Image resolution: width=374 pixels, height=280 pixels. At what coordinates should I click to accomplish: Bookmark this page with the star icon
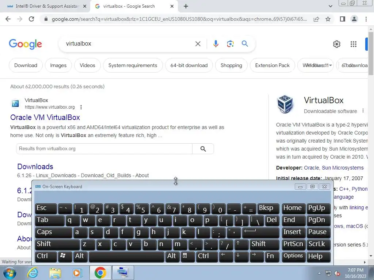tap(328, 19)
